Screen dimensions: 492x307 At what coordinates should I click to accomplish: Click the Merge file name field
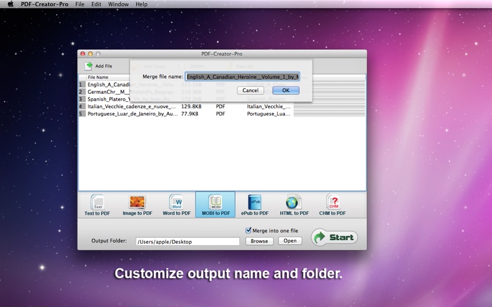pyautogui.click(x=242, y=77)
